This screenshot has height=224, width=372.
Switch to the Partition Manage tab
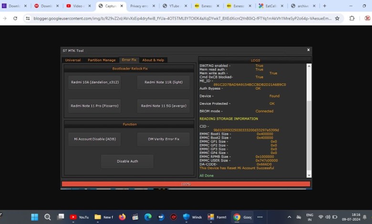102,60
